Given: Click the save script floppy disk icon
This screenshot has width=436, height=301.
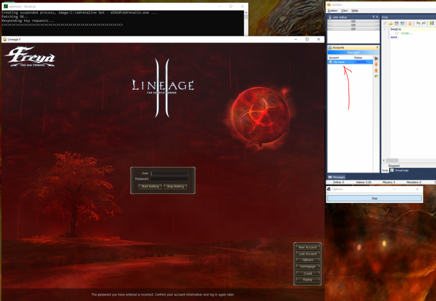Looking at the screenshot, I should coord(397,23).
